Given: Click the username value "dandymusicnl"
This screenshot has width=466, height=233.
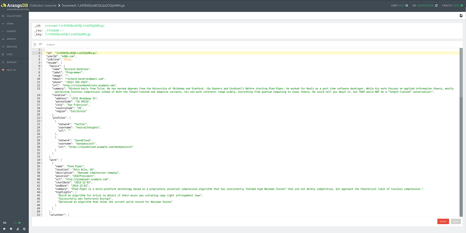Looking at the screenshot, I should pos(85,144).
